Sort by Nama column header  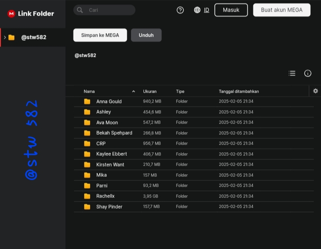point(89,91)
